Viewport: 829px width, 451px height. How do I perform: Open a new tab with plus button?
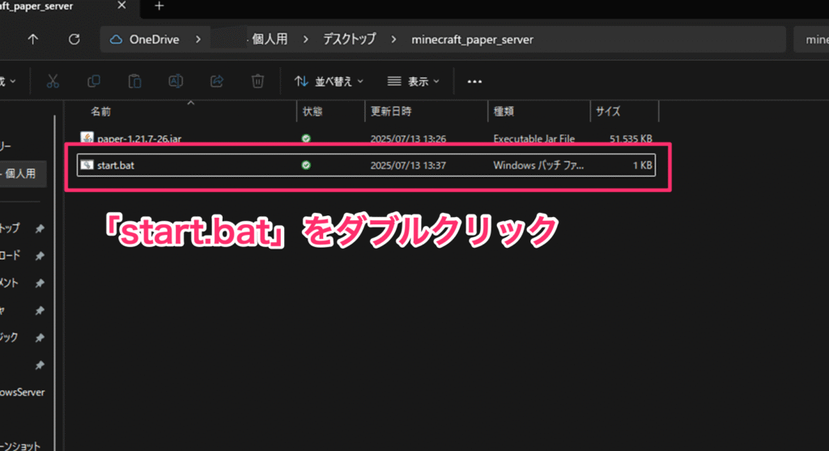coord(159,6)
